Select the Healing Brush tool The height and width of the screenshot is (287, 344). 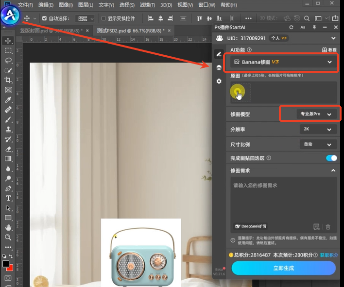pyautogui.click(x=8, y=110)
